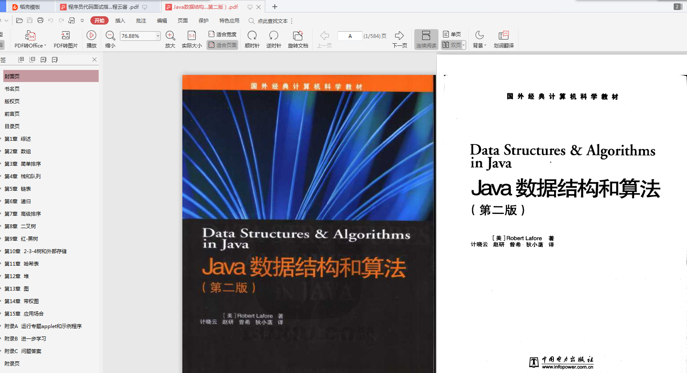Click the add bookmark icon
This screenshot has width=687, height=373.
pyautogui.click(x=43, y=60)
